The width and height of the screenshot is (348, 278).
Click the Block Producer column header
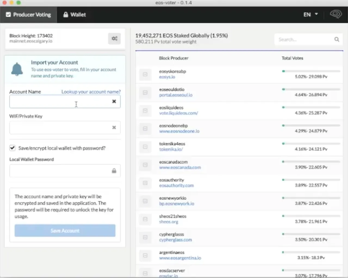[173, 58]
